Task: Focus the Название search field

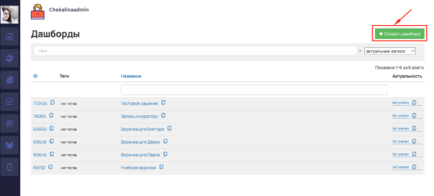Action: (254, 90)
